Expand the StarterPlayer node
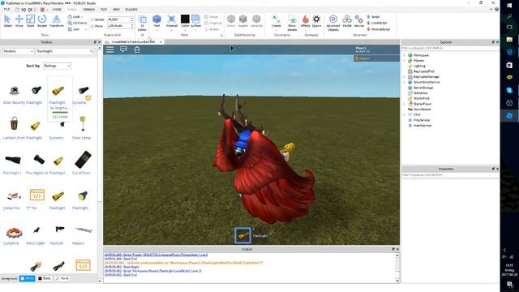519x292 pixels. [x=404, y=104]
